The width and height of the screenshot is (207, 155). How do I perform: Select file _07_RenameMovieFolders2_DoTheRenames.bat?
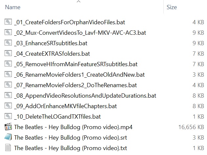tap(75, 85)
